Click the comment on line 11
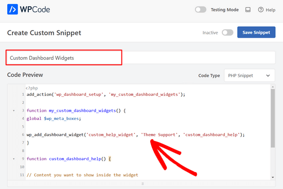Image resolution: width=283 pixels, height=189 pixels. (x=82, y=175)
